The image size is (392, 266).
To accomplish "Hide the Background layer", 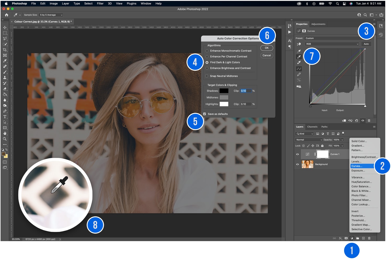I will 297,164.
